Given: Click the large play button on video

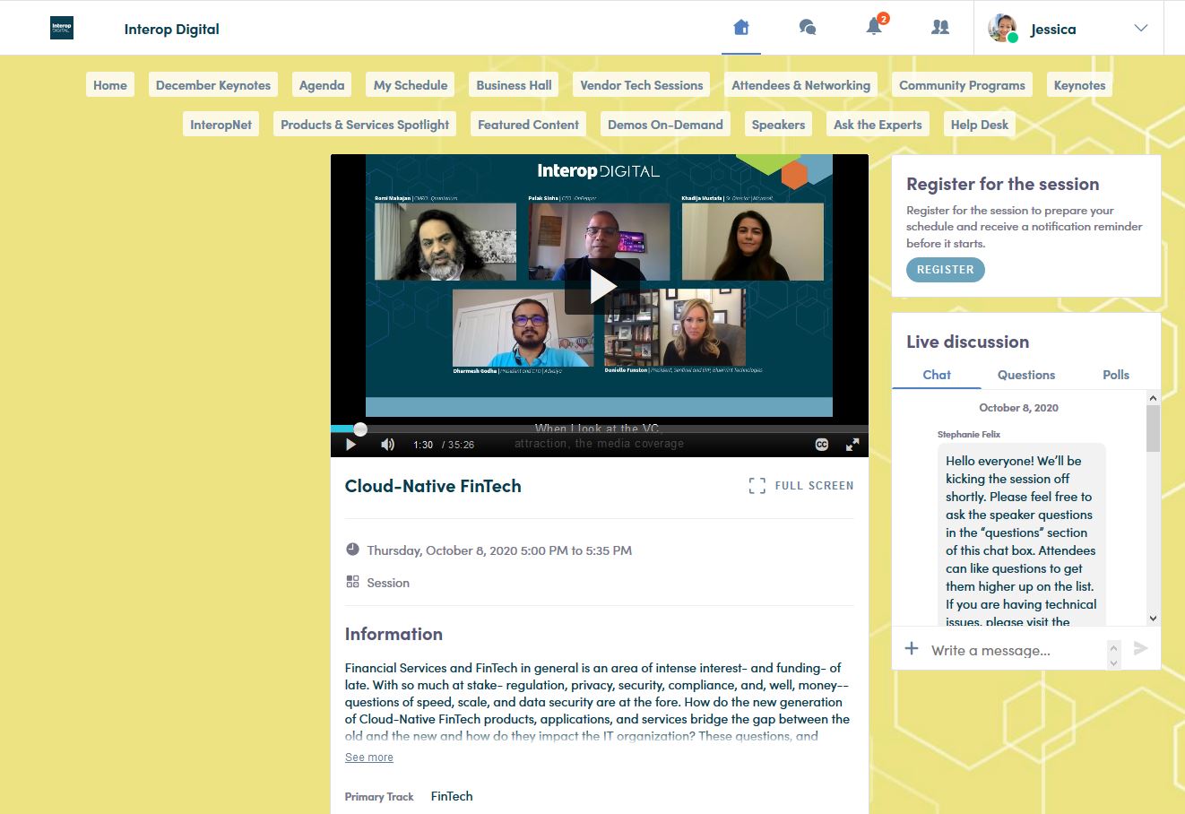Looking at the screenshot, I should click(x=602, y=287).
